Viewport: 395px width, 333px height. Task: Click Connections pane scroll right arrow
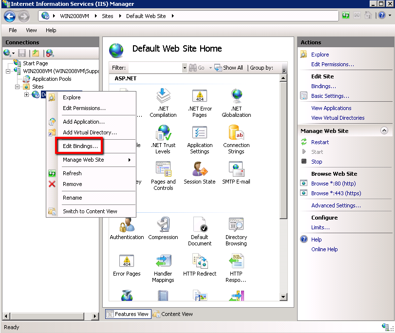tap(94, 316)
